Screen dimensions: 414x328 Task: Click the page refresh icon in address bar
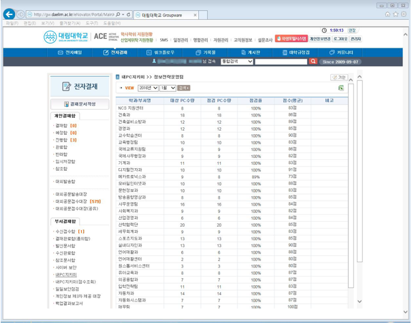[128, 14]
